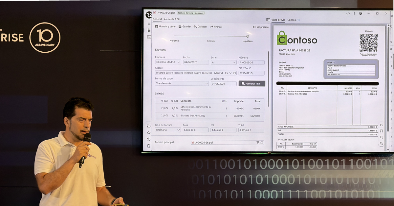Click the sidebar star favorites icon
394x206 pixels.
coord(149,132)
